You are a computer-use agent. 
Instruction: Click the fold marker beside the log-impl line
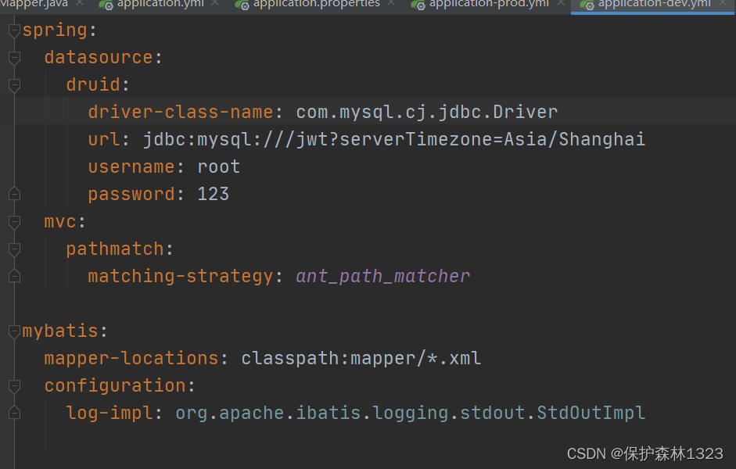[x=14, y=413]
